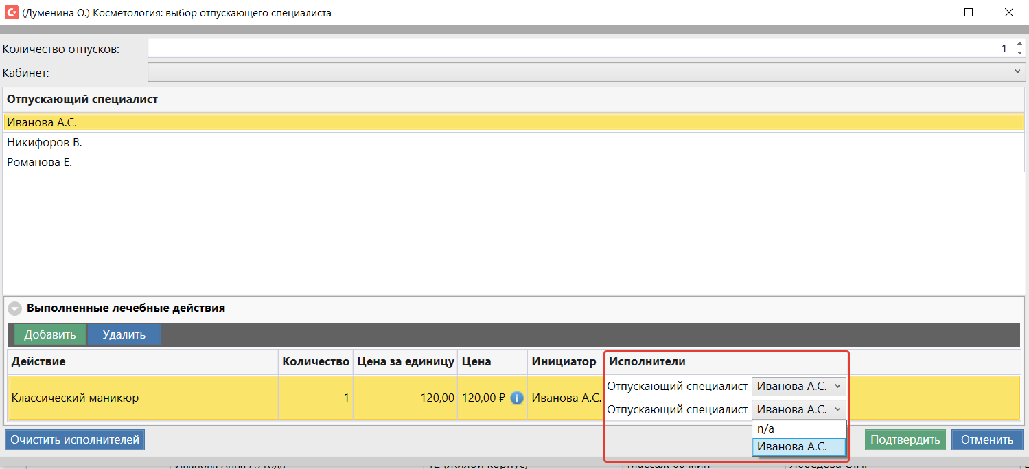This screenshot has width=1029, height=469.
Task: Choose Иванова А.С. in open dropdown list
Action: coord(799,446)
